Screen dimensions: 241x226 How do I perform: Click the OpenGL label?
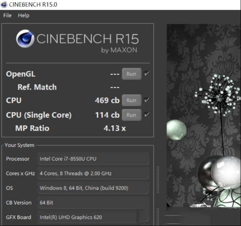[21, 74]
